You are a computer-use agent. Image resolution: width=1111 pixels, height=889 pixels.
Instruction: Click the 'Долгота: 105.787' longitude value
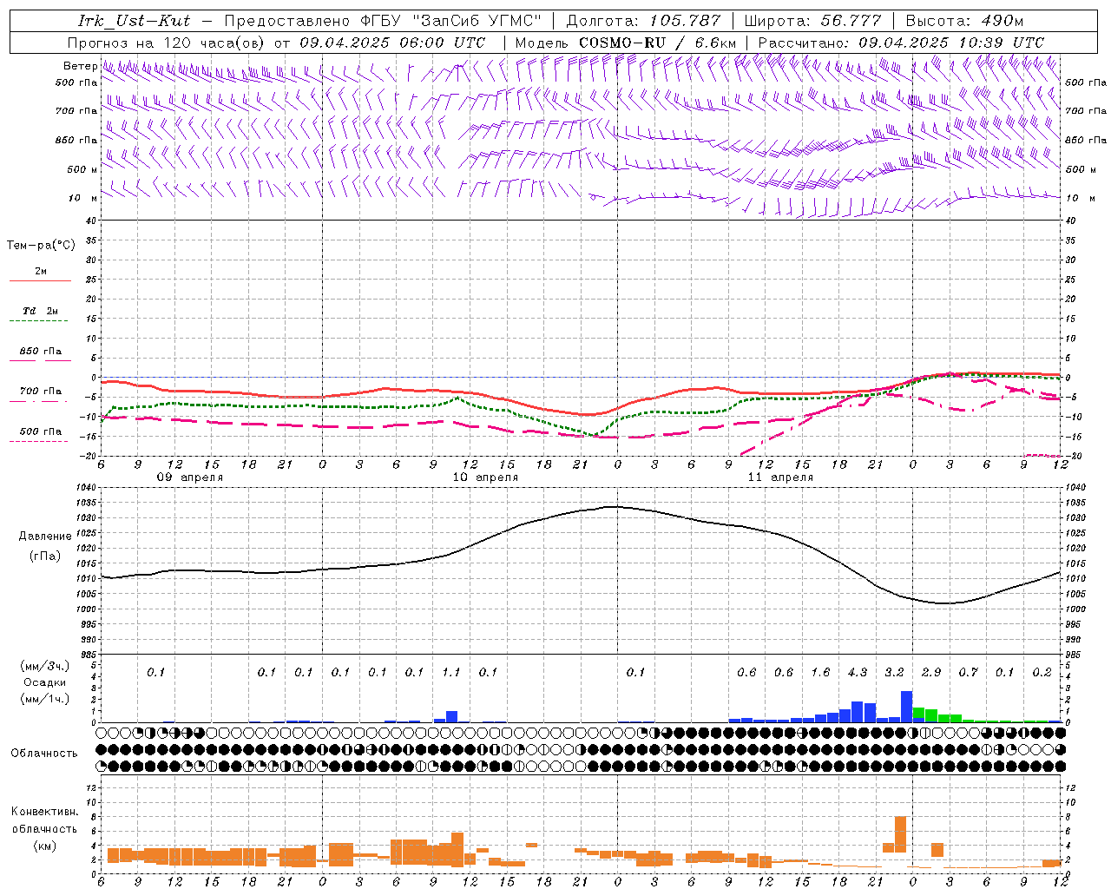tap(643, 21)
